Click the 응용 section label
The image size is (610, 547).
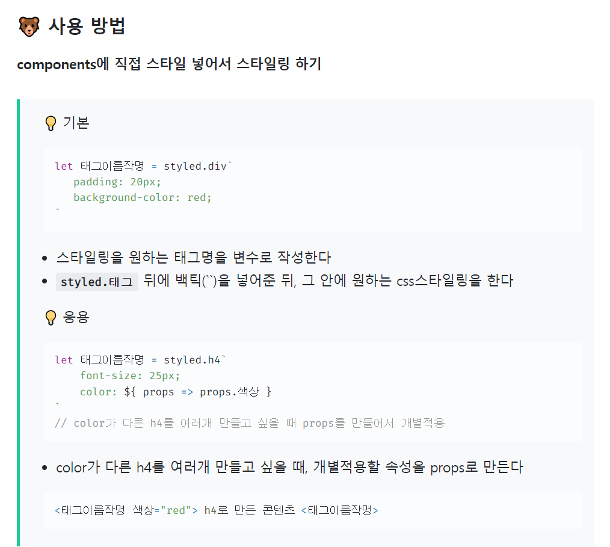(x=76, y=317)
